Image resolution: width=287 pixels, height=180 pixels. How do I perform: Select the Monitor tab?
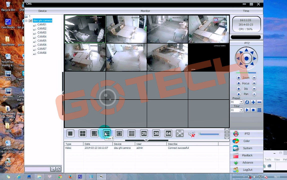point(145,11)
